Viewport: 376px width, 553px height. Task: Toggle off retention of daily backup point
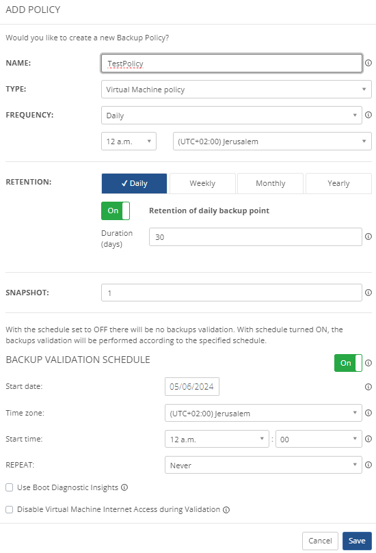click(116, 211)
